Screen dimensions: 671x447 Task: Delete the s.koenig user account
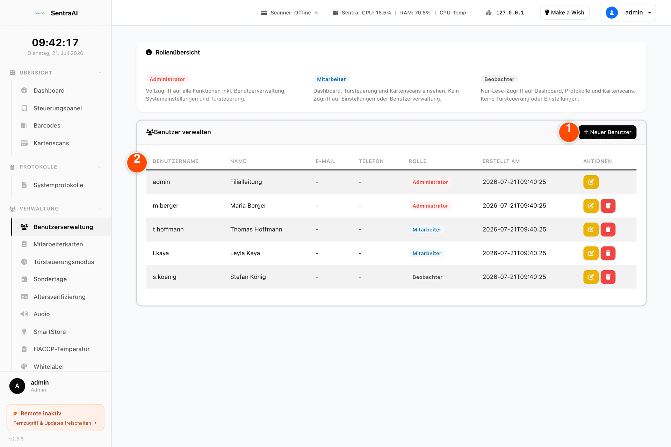point(608,277)
